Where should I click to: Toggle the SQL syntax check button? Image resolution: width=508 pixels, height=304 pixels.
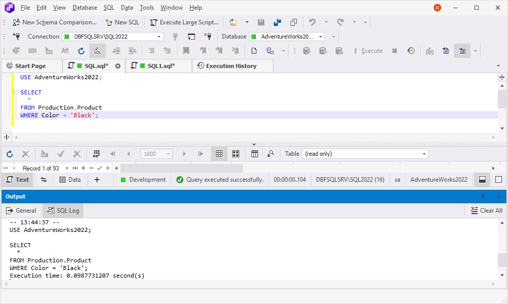click(x=98, y=51)
